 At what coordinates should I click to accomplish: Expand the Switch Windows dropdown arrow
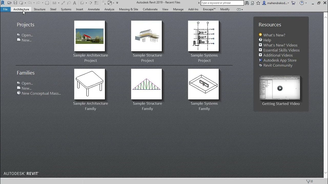tap(114, 3)
